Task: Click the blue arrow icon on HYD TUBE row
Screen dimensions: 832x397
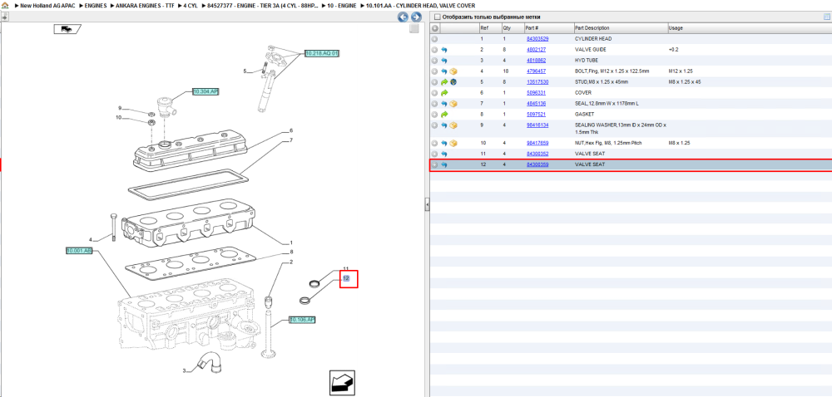Action: pyautogui.click(x=444, y=61)
